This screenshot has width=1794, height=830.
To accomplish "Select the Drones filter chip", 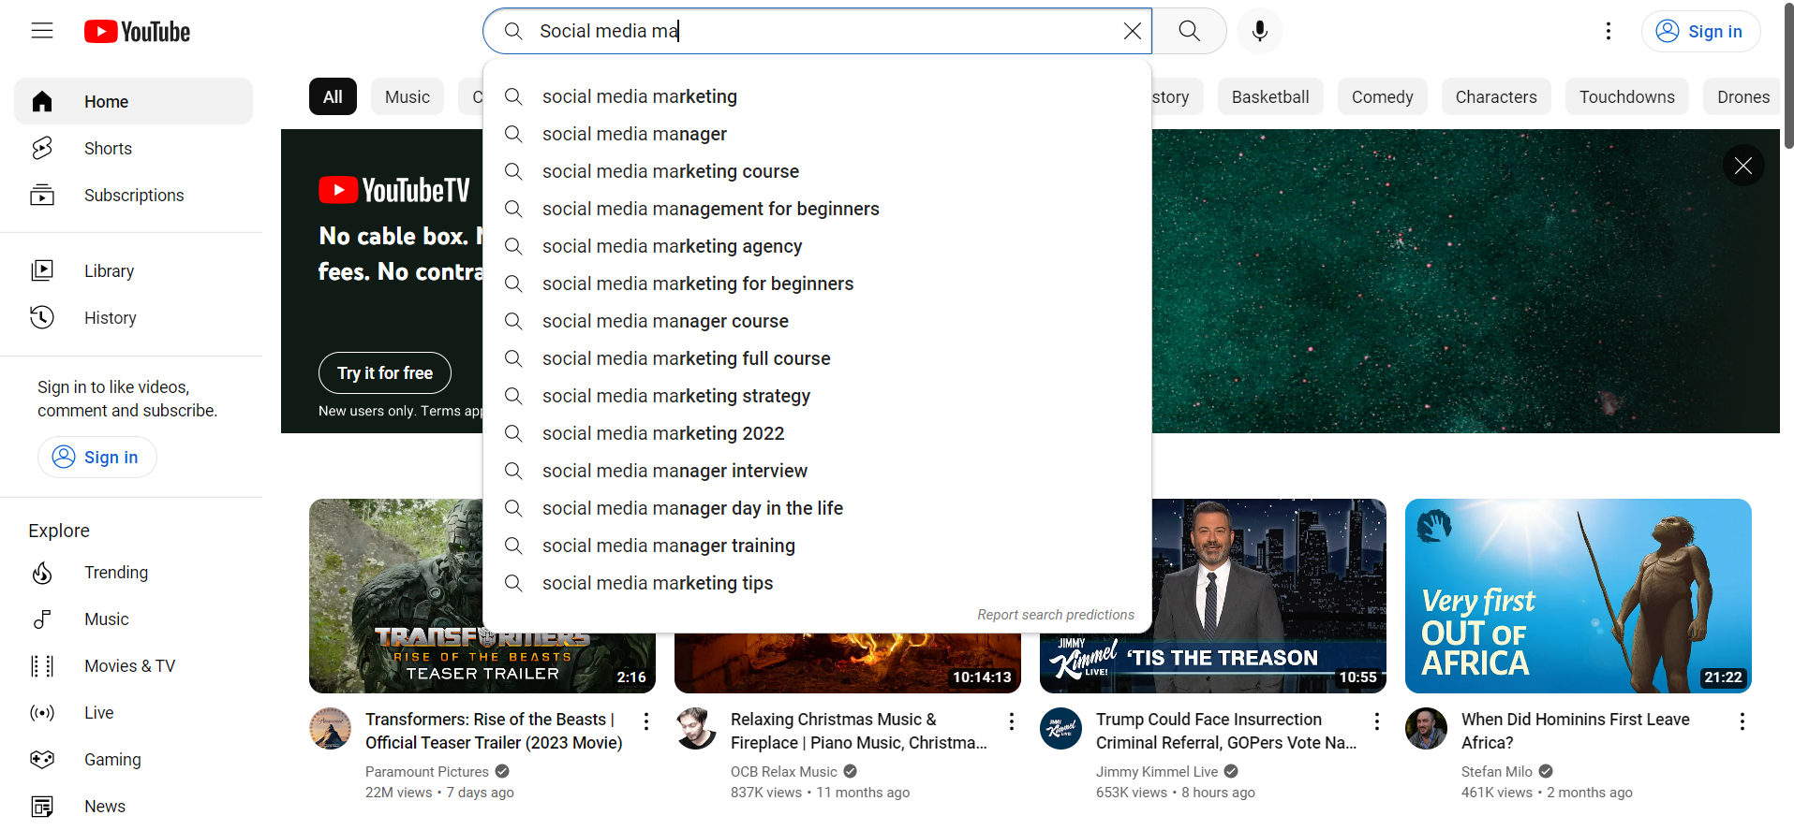I will tap(1742, 96).
